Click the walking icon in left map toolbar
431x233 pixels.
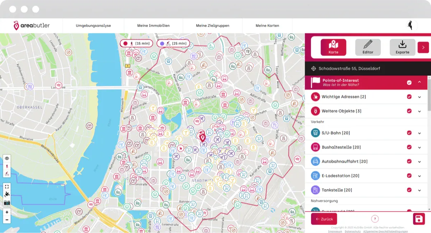(7, 166)
